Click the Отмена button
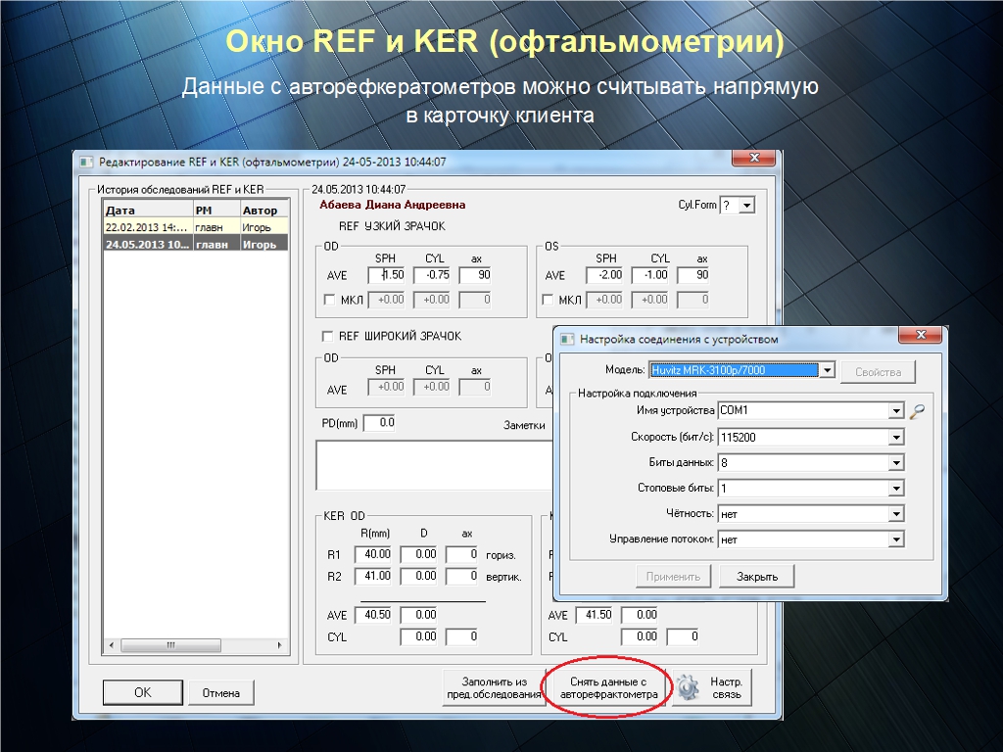1003x752 pixels. click(221, 692)
